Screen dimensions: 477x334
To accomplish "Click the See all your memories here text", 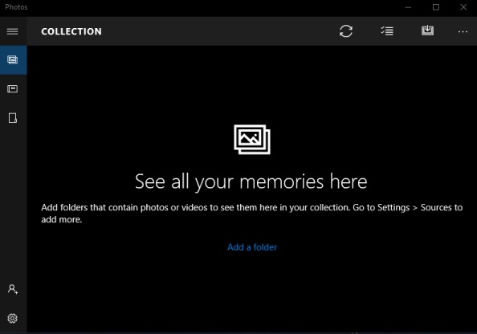I will [251, 181].
